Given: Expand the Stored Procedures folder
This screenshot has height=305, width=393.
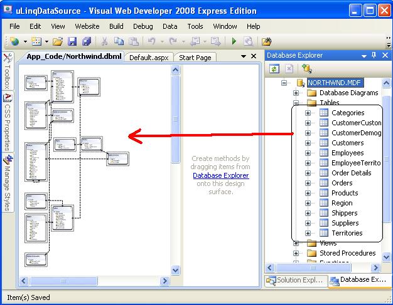Looking at the screenshot, I should coord(296,253).
